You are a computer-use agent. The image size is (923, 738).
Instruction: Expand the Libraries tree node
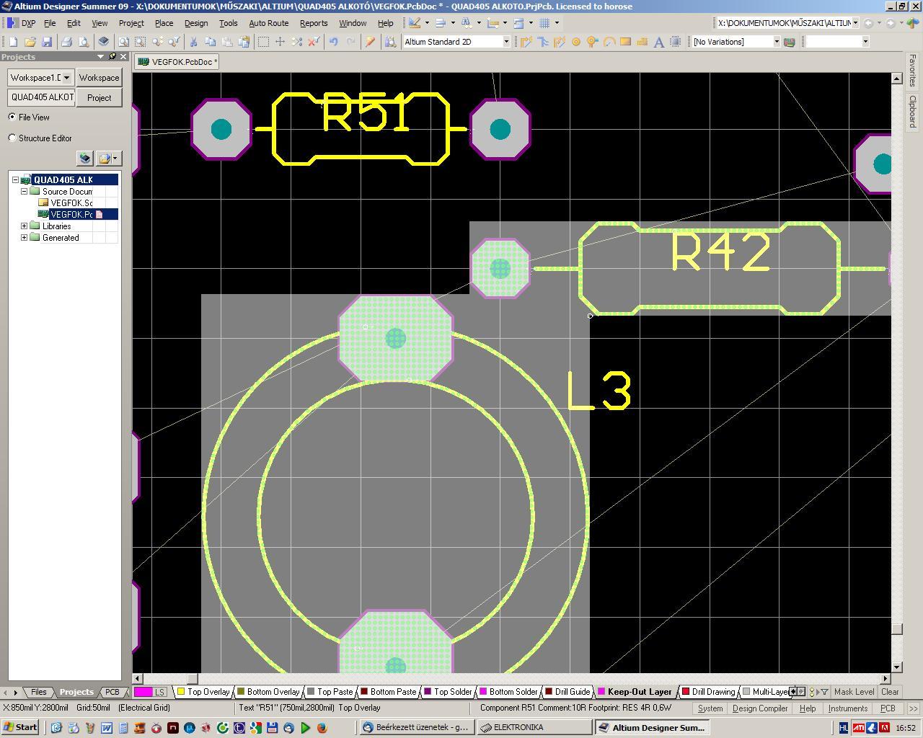pos(24,226)
